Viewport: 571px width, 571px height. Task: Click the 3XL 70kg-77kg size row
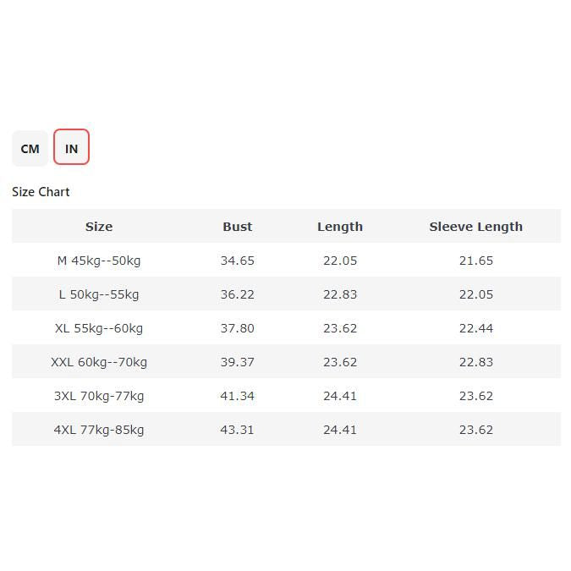tap(99, 396)
